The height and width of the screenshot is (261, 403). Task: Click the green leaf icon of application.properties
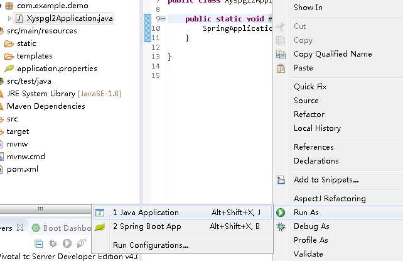click(9, 69)
